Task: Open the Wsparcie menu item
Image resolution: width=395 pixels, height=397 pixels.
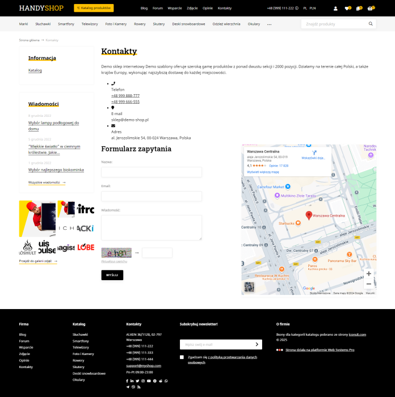Action: pos(175,9)
